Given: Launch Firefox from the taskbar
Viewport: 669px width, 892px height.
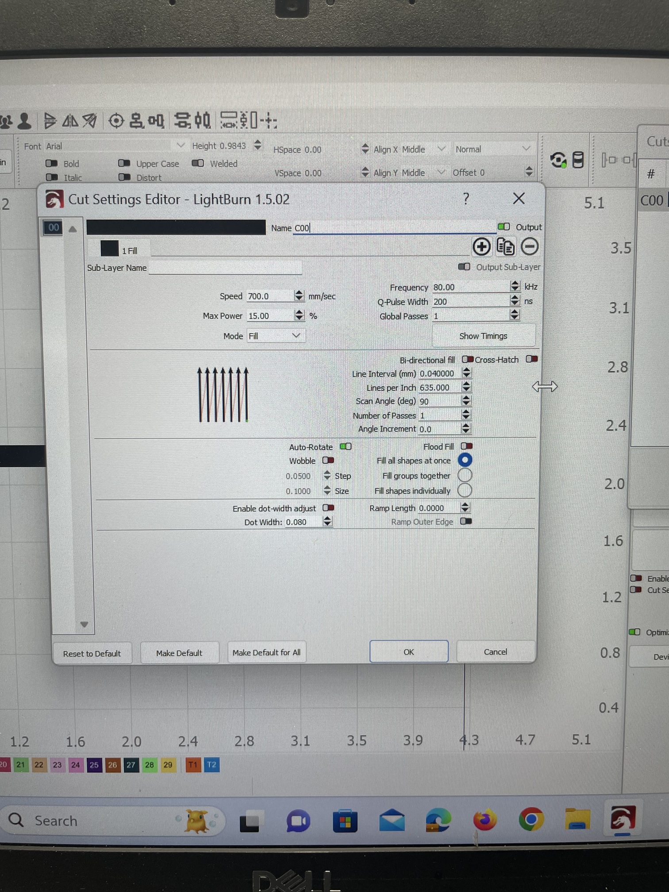Looking at the screenshot, I should pyautogui.click(x=484, y=820).
